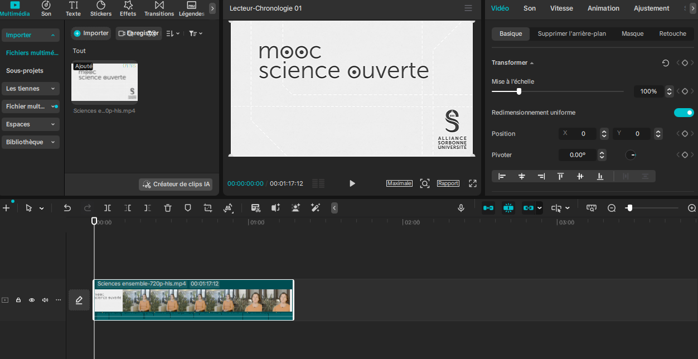Align clip to left edge
Screen dimensions: 698x359
click(502, 176)
